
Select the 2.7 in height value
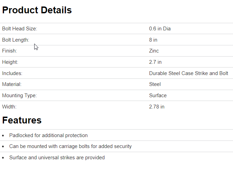pos(155,62)
